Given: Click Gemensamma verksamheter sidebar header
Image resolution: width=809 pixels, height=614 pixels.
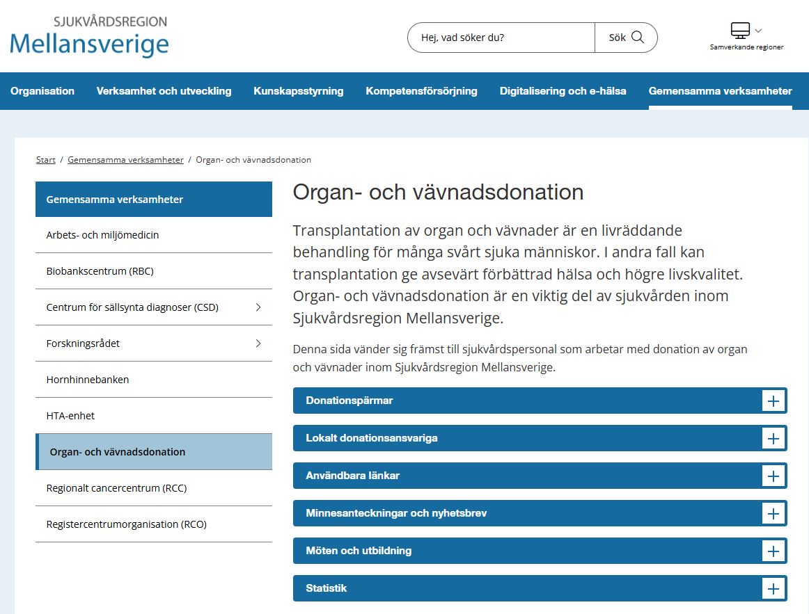Looking at the screenshot, I should pyautogui.click(x=154, y=200).
